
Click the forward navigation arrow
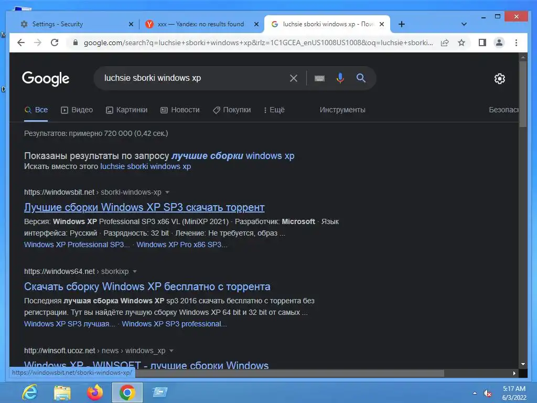pos(38,43)
